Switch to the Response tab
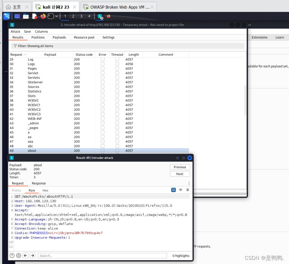289x264 pixels. [x=39, y=183]
